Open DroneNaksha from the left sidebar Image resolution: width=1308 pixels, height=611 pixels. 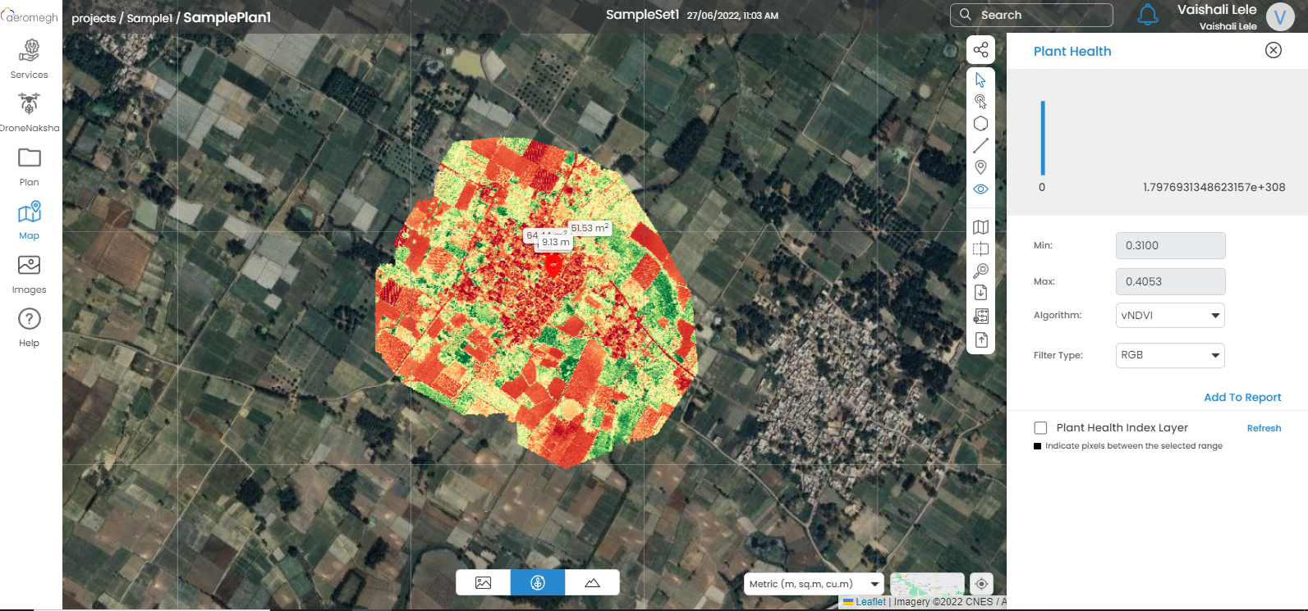30,112
